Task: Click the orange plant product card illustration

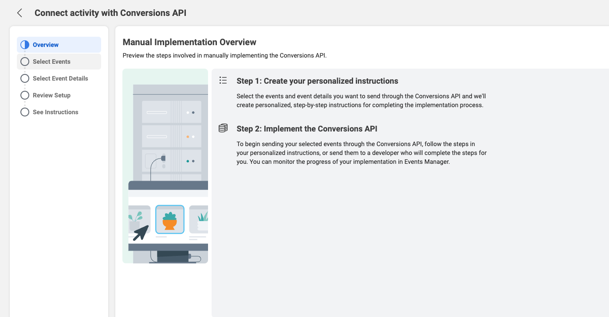Action: pyautogui.click(x=170, y=220)
